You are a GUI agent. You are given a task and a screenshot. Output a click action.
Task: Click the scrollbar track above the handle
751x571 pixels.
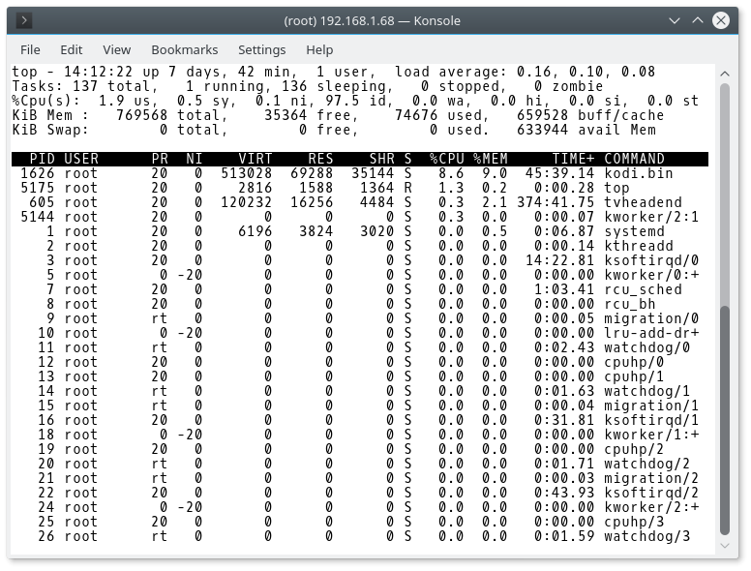click(x=725, y=184)
